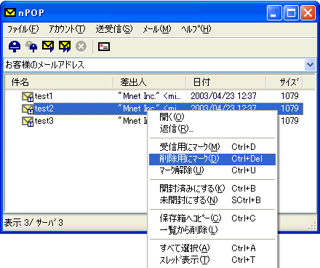Open the ファイル(F) menu
320x268 pixels.
click(23, 29)
